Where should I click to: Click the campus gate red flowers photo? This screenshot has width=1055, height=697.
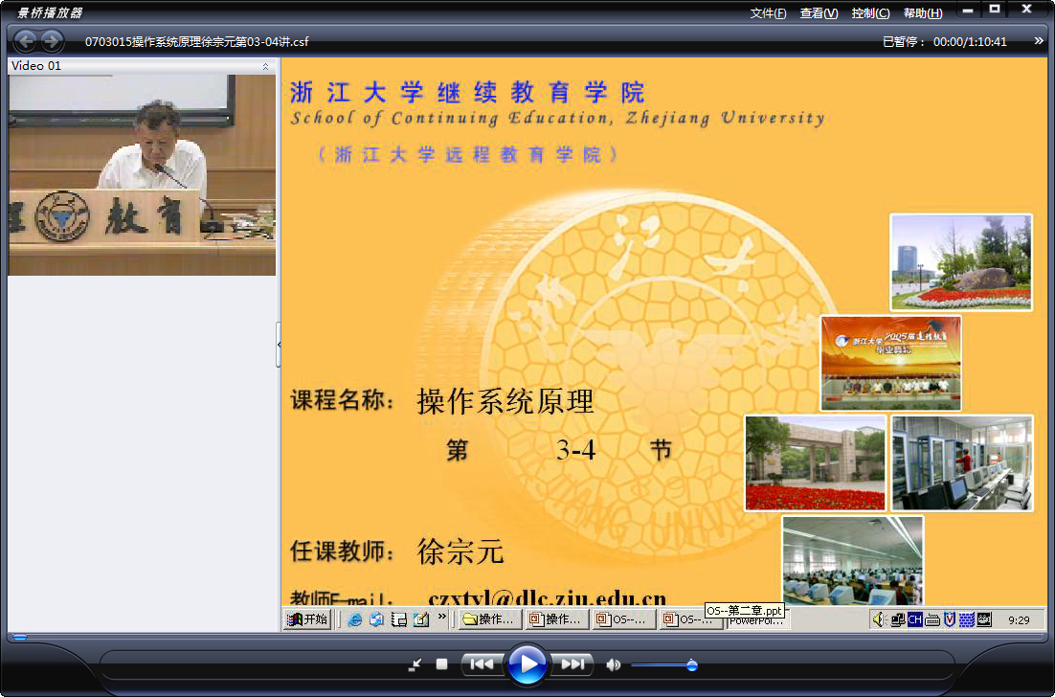815,462
